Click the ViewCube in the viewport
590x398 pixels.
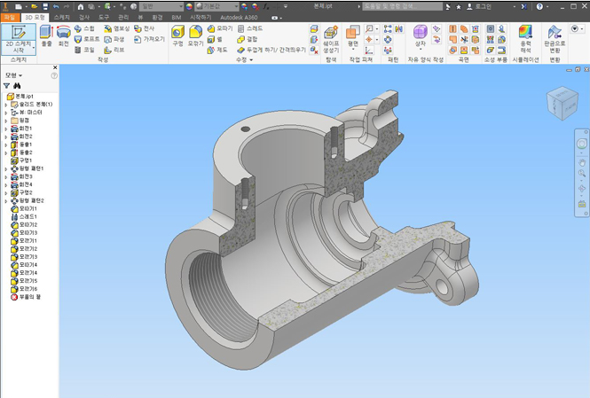coord(562,103)
